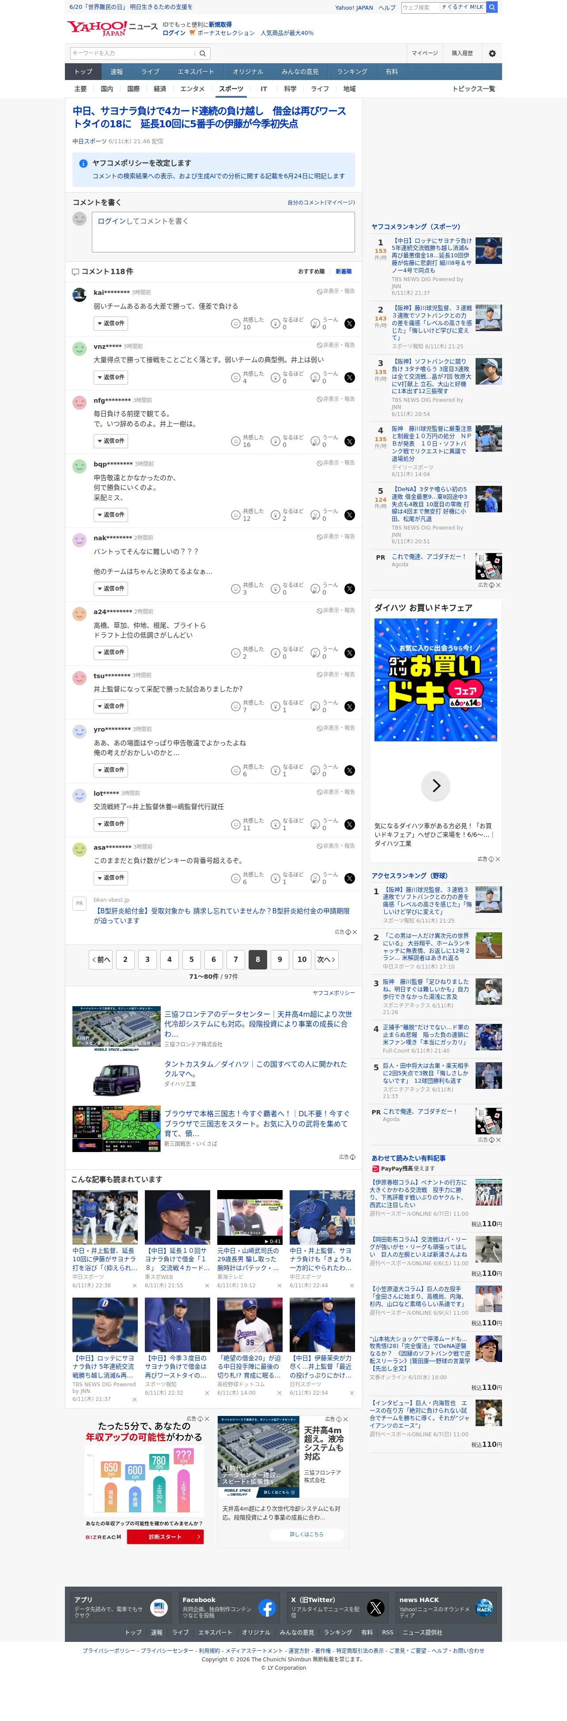Select the 経済 category tab
This screenshot has height=1721, width=567.
coord(160,89)
